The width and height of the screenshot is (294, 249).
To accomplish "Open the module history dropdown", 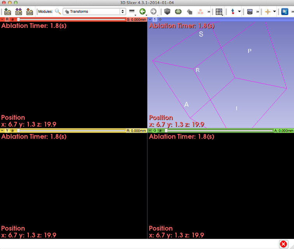I will (132, 12).
